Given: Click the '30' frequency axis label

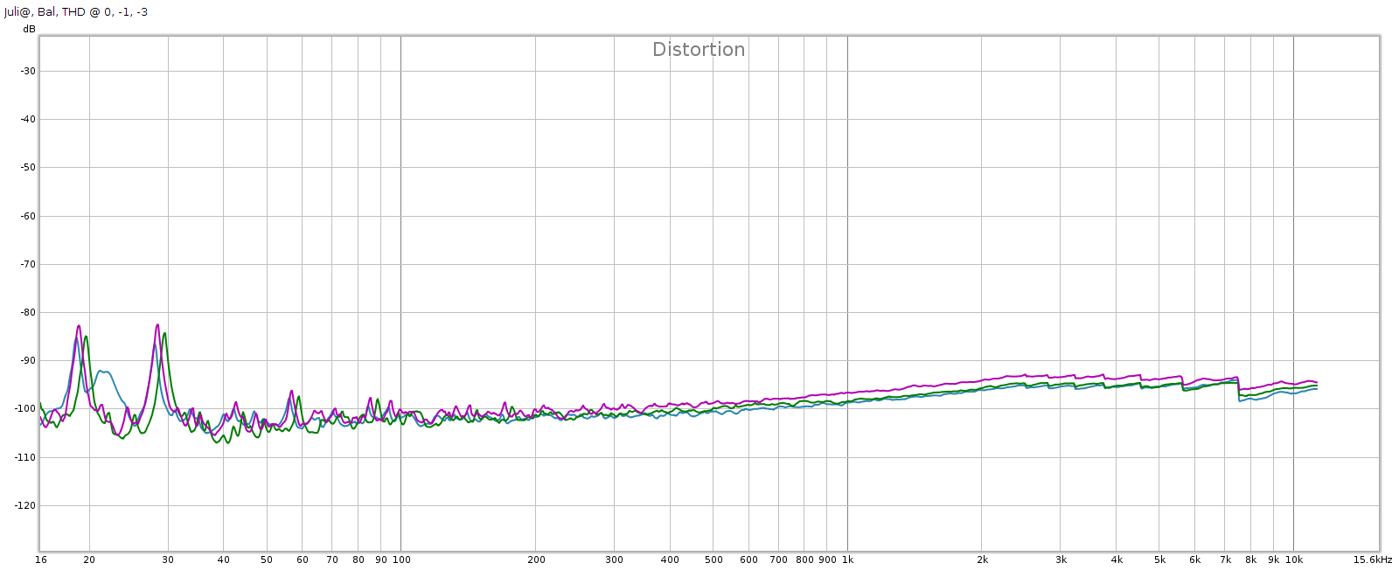Looking at the screenshot, I should [x=168, y=560].
